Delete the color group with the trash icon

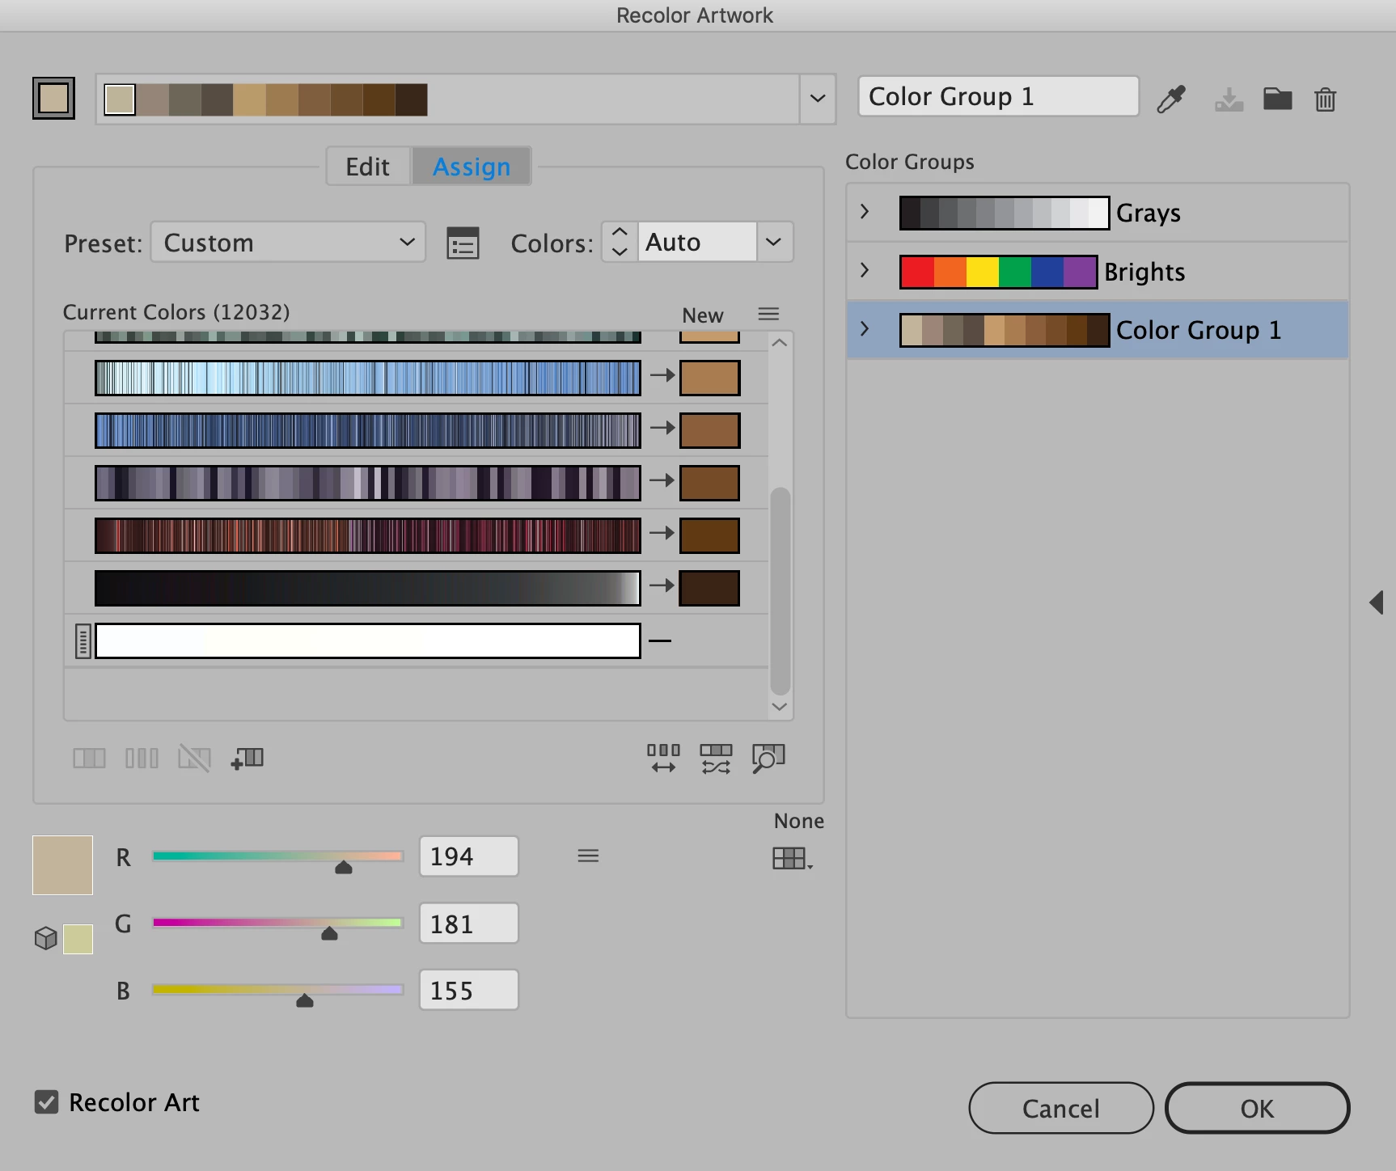click(x=1325, y=99)
